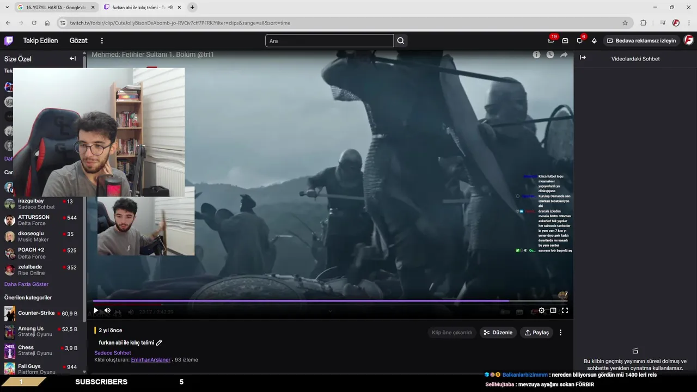Open the three-dot more menu beside Gözat

click(102, 41)
